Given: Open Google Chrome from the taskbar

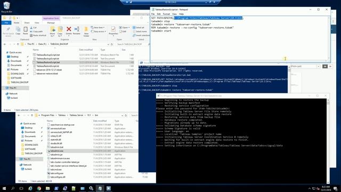Looking at the screenshot, I should (39, 188).
